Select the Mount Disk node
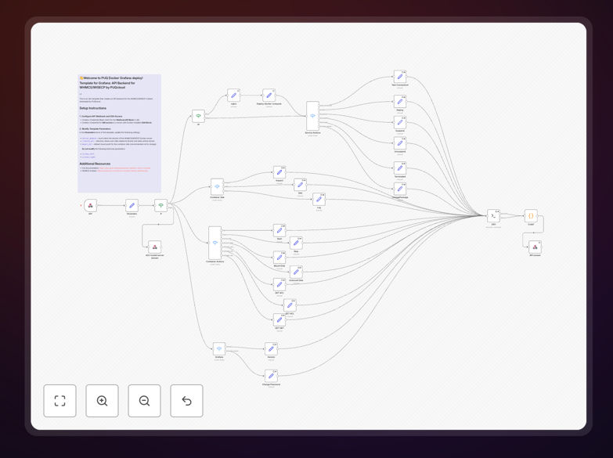 tap(279, 258)
